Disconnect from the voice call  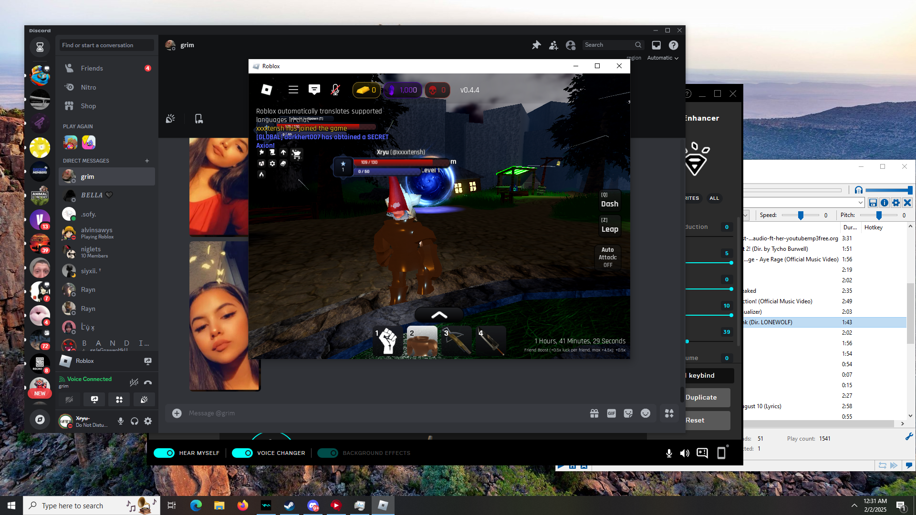(148, 382)
